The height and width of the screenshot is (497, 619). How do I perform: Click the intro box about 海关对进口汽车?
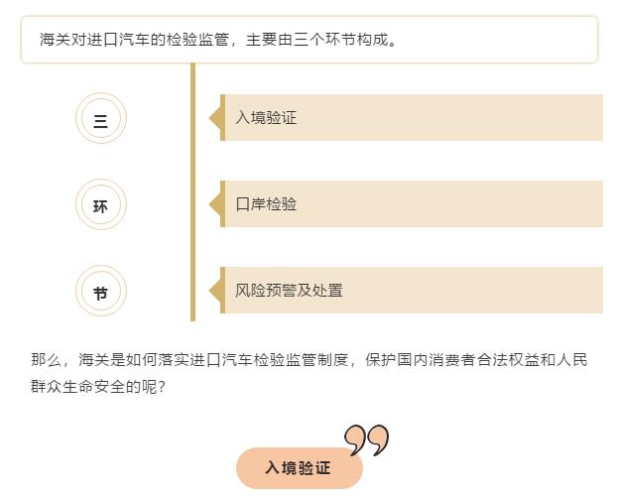(x=309, y=40)
